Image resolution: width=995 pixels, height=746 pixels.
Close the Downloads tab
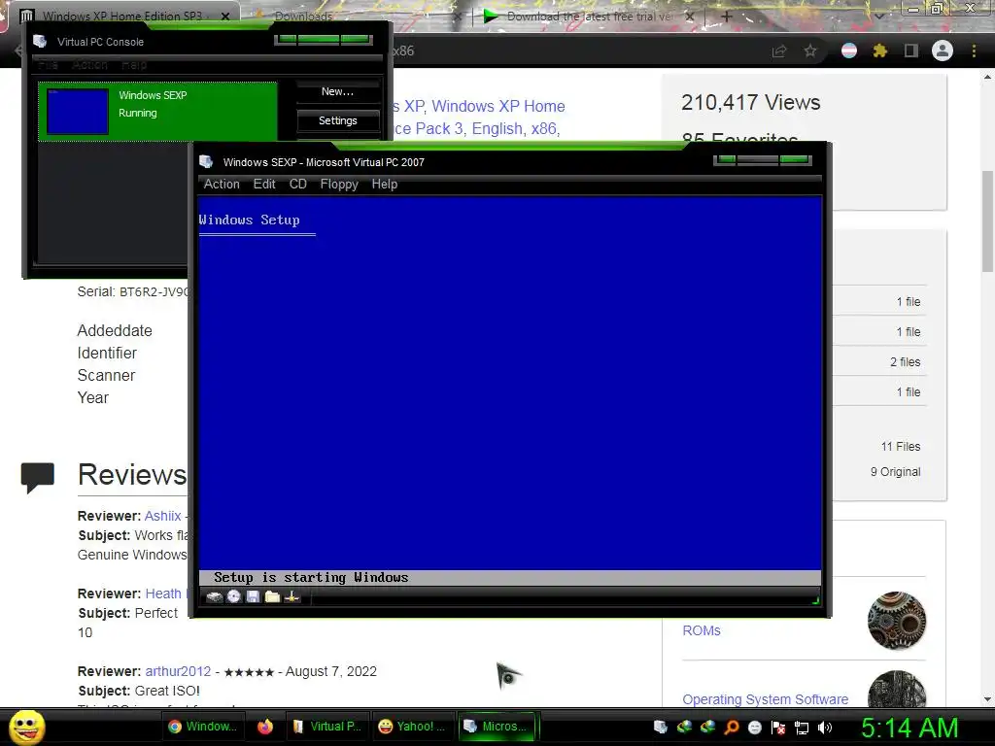[x=457, y=17]
